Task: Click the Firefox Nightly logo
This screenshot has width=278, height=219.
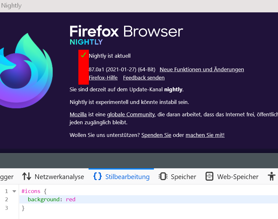Action: pyautogui.click(x=26, y=71)
